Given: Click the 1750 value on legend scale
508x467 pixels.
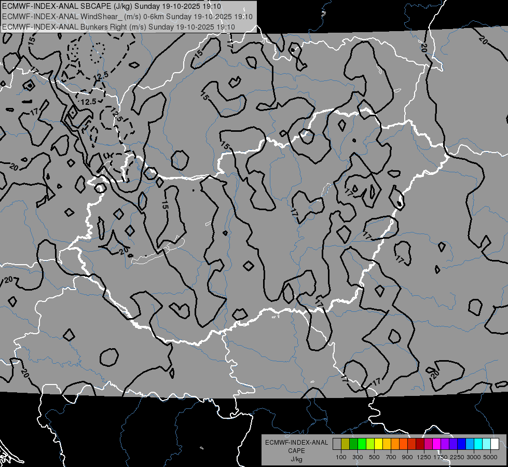Looking at the screenshot, I should pyautogui.click(x=441, y=457).
